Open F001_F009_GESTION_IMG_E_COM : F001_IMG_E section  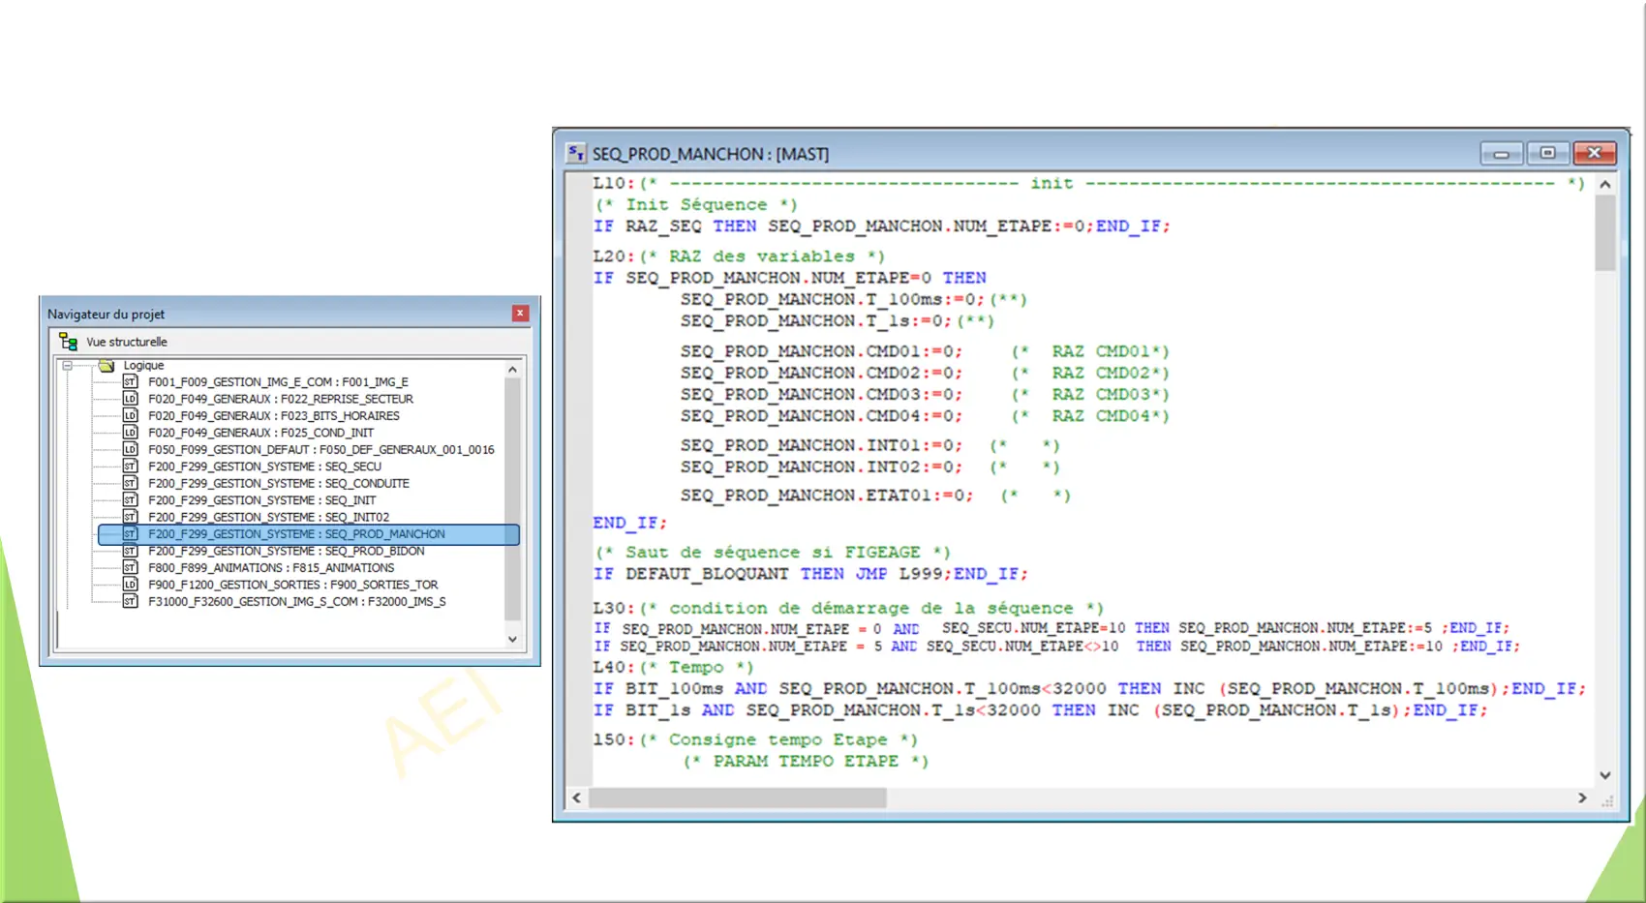(x=278, y=382)
